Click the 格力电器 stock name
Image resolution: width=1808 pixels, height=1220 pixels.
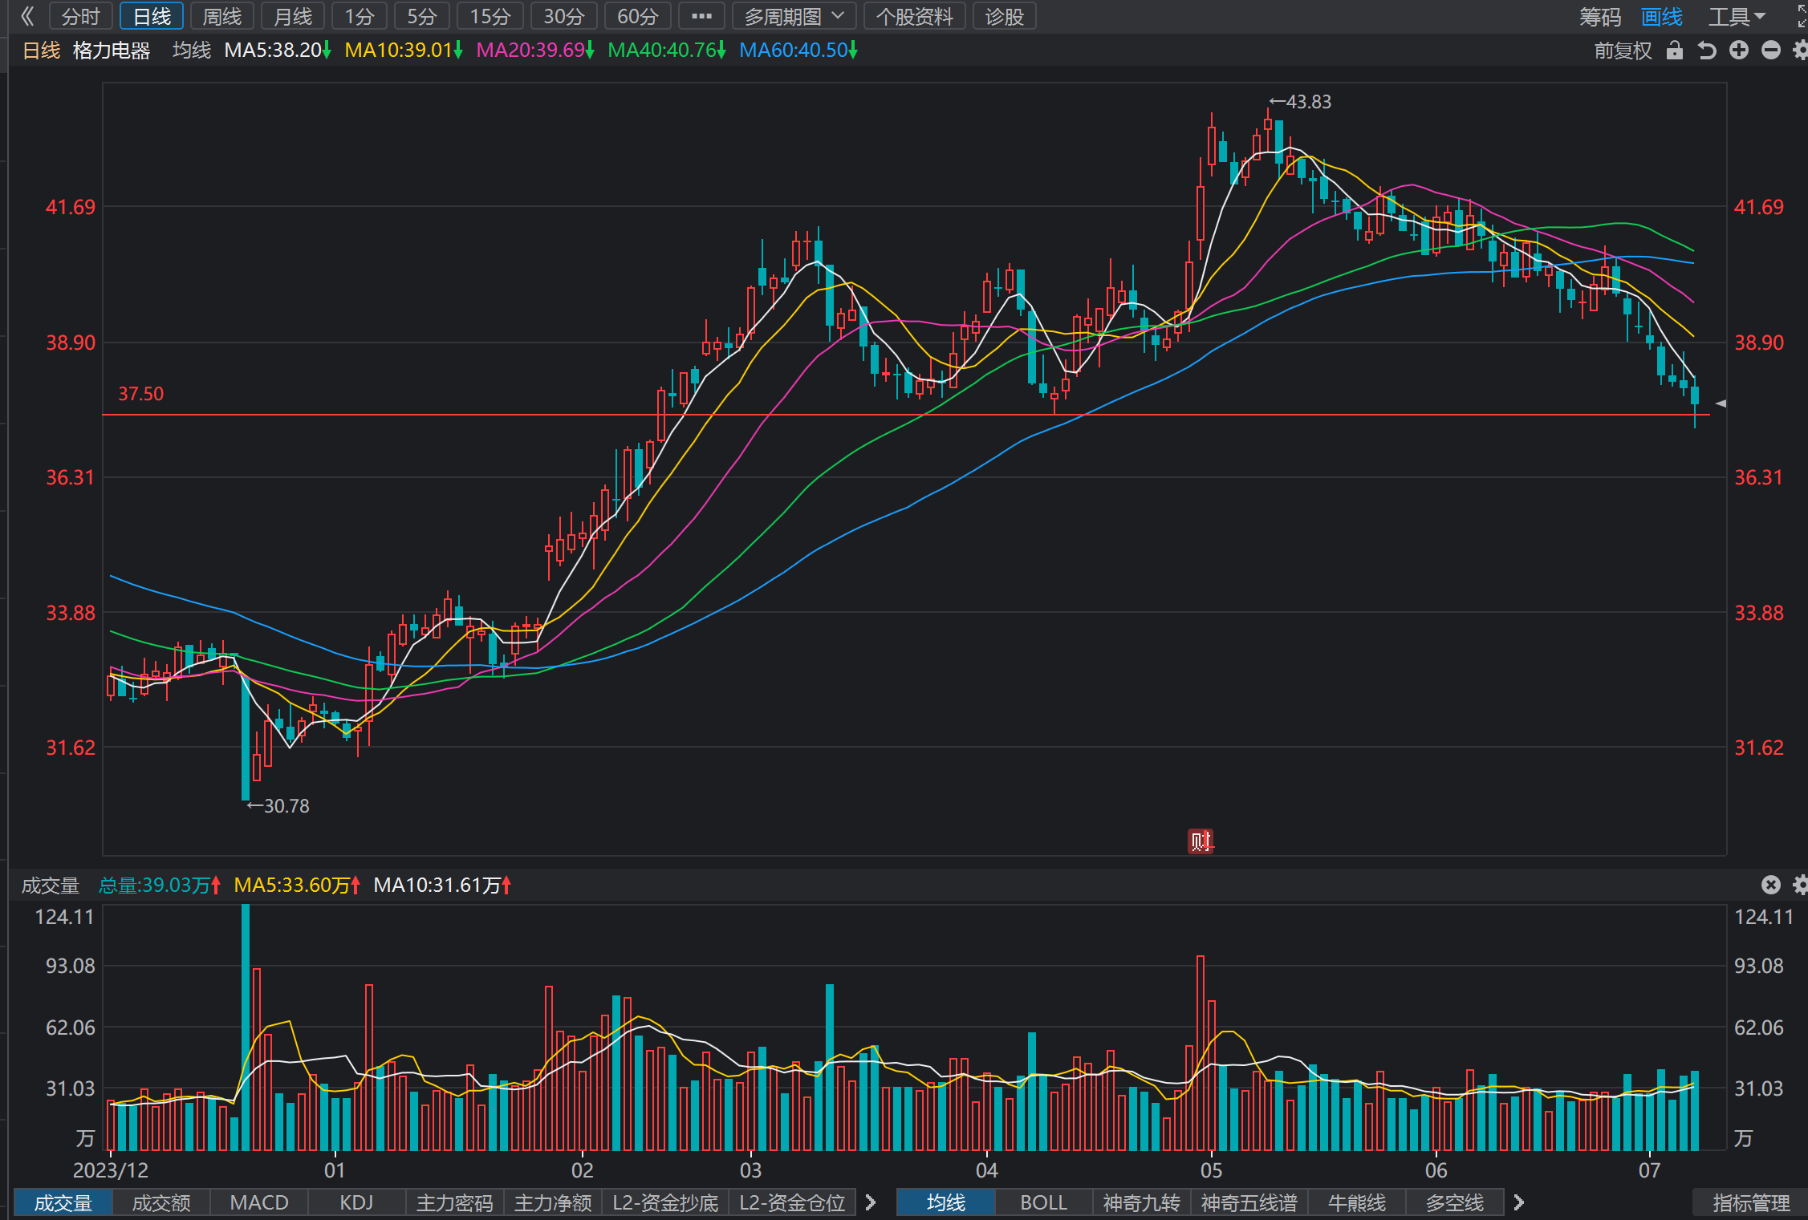point(112,51)
